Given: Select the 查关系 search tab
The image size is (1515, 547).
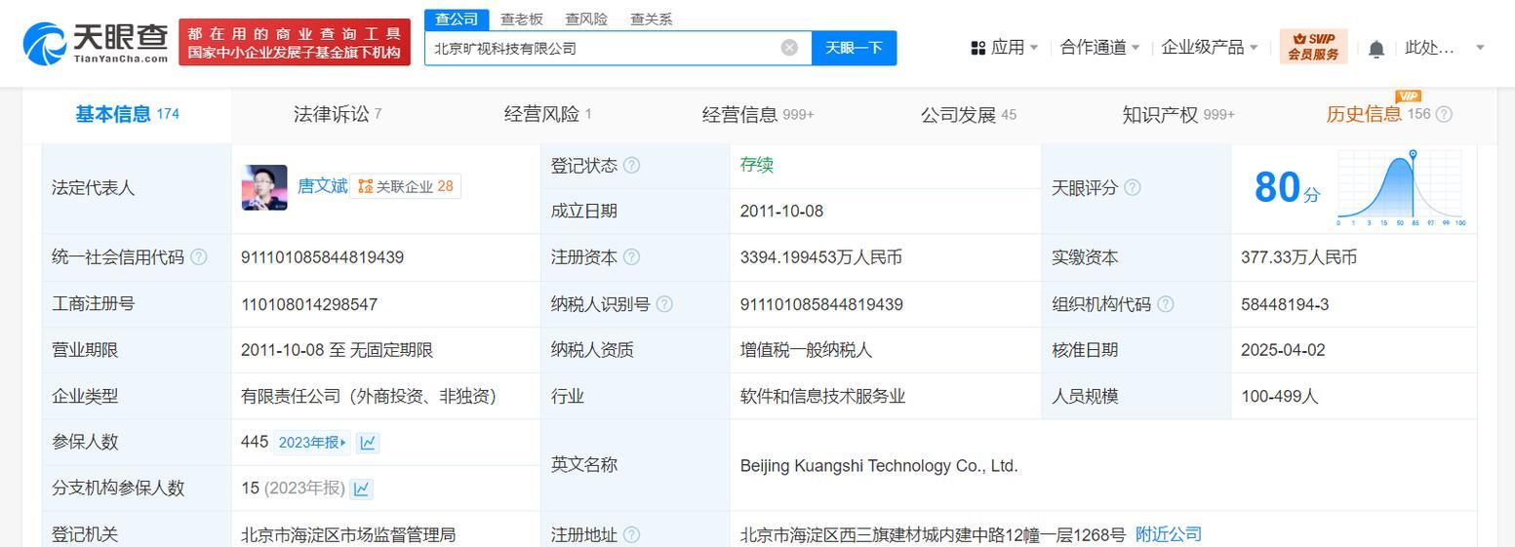Looking at the screenshot, I should [x=651, y=20].
